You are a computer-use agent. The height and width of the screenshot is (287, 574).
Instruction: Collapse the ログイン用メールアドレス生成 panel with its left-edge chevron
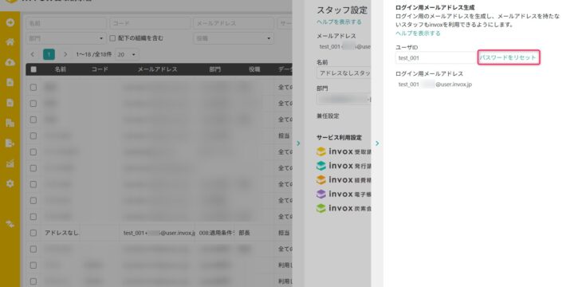tap(377, 143)
